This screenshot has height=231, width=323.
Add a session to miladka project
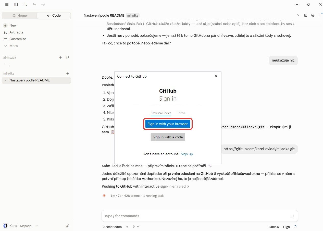click(x=68, y=74)
